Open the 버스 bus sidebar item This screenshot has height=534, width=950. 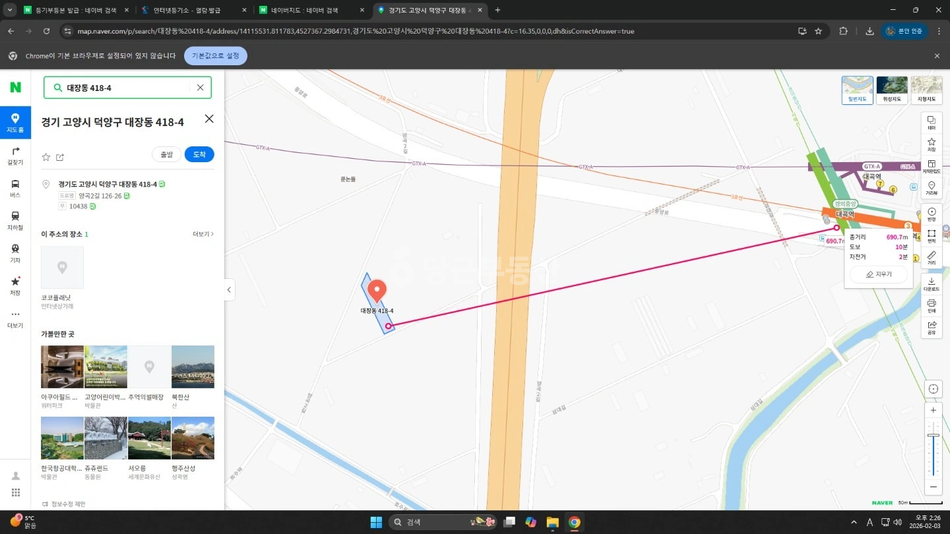[x=15, y=189]
